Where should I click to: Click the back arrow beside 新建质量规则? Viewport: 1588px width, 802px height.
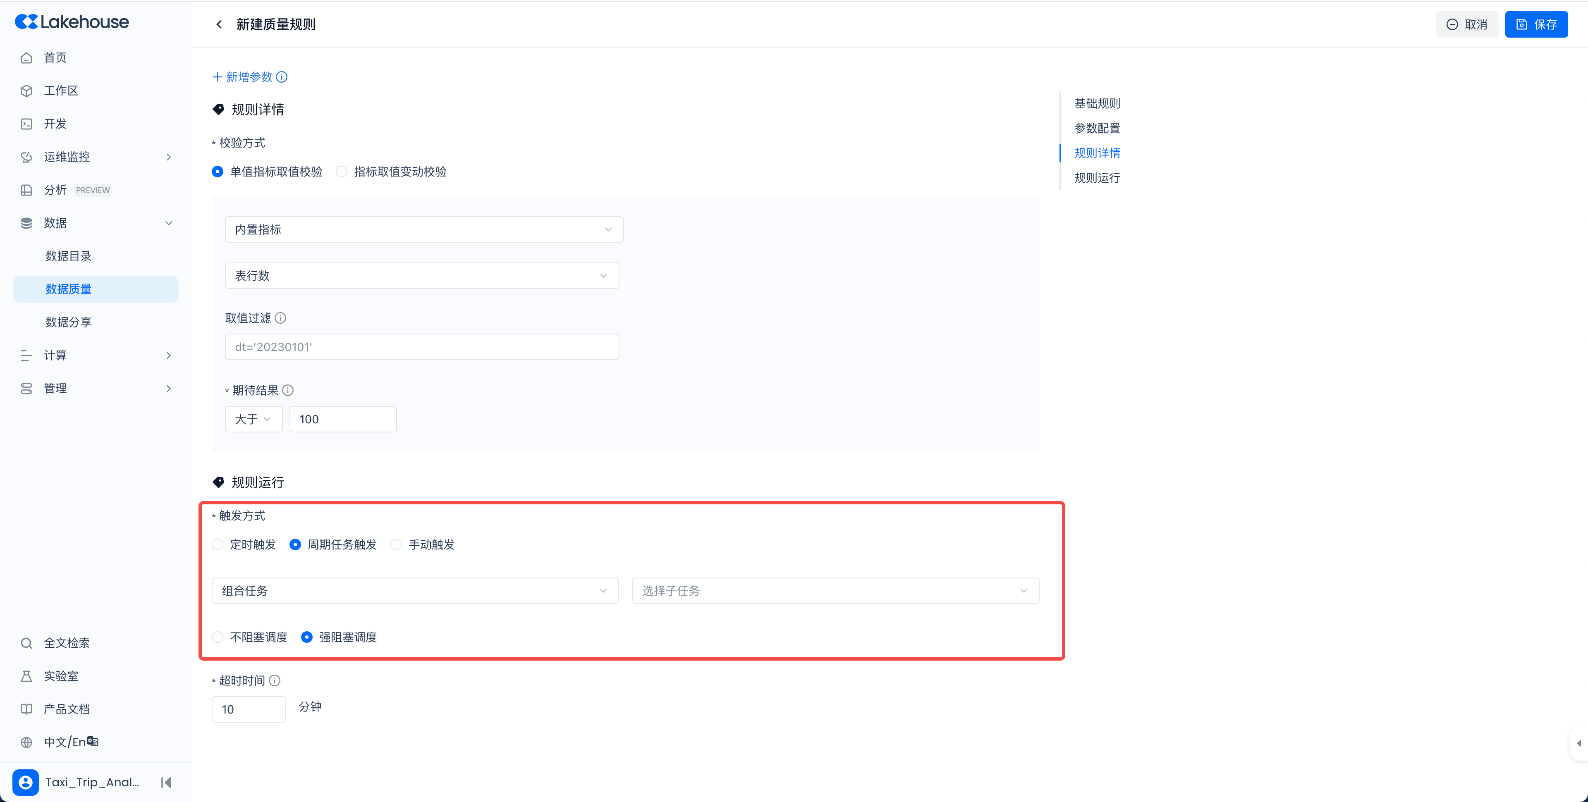click(x=219, y=25)
